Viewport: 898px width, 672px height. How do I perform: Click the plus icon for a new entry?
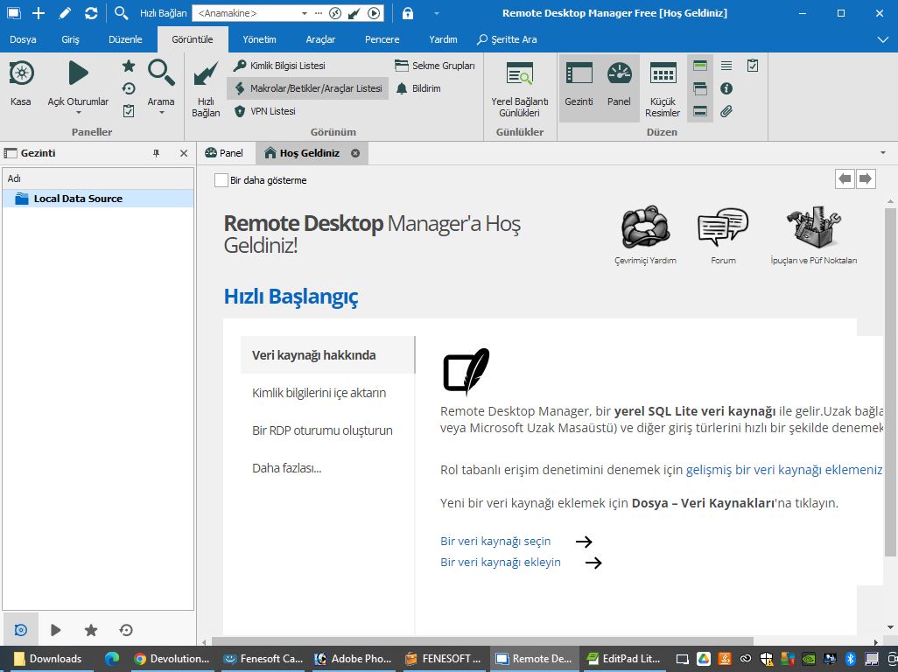click(39, 13)
